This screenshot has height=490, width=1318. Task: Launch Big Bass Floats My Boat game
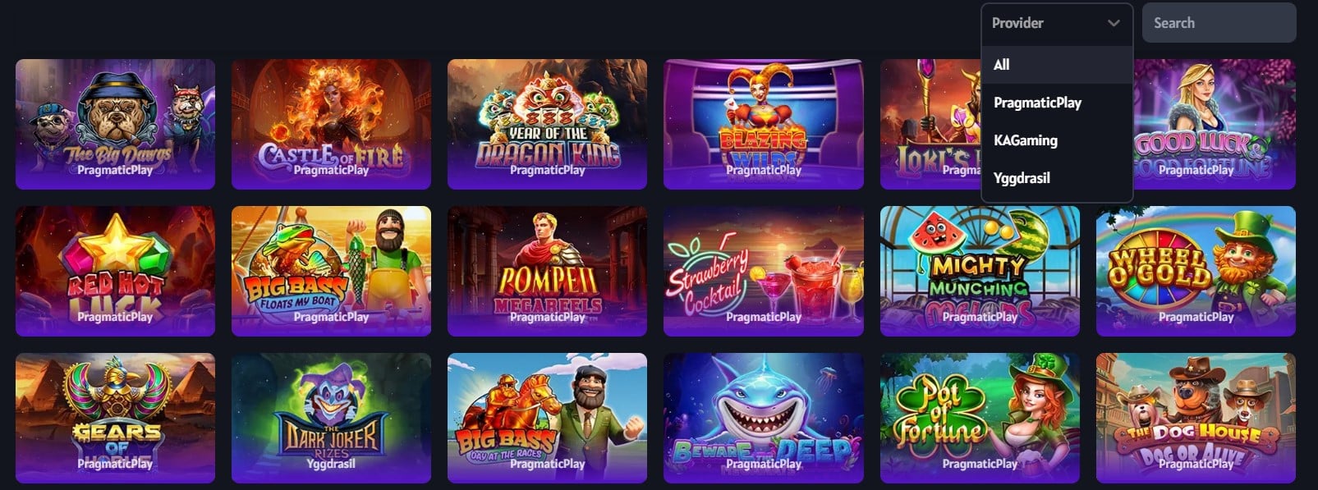[331, 271]
